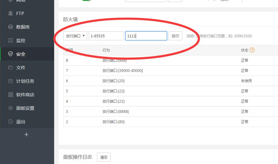Click the orange help icon beside 状态
Image resolution: width=278 pixels, height=164 pixels.
(252, 50)
